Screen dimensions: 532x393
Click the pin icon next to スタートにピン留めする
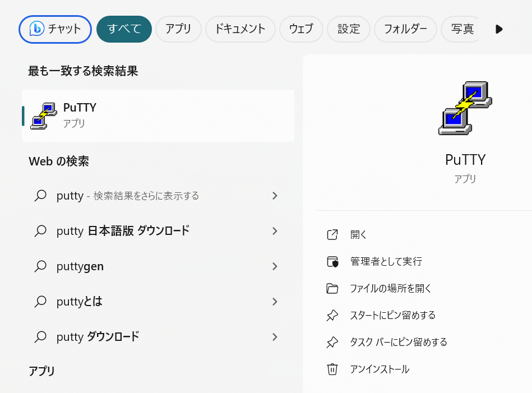(332, 315)
